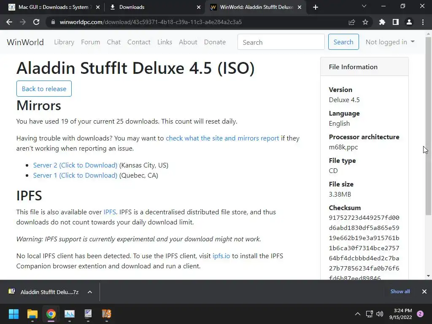Click the Aladdin StuffIt Deluxe 4.5 (ISO) heading

point(135,68)
